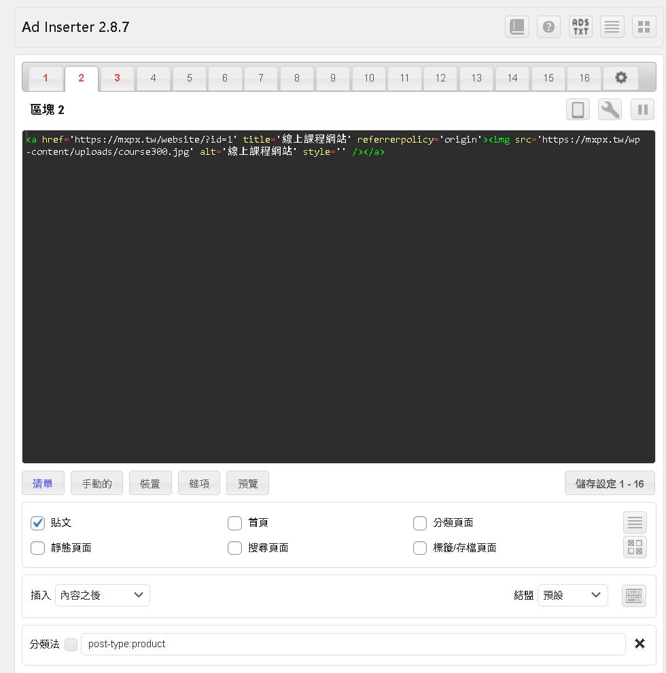This screenshot has width=666, height=673.
Task: Click the wrench tools icon
Action: pos(610,110)
